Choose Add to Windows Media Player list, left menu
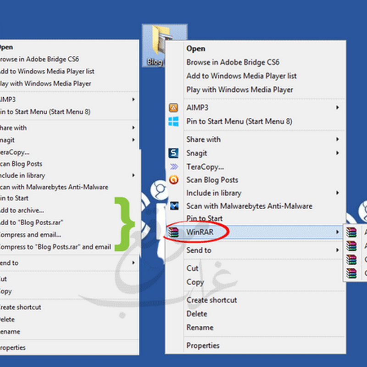367x367 pixels. point(47,72)
